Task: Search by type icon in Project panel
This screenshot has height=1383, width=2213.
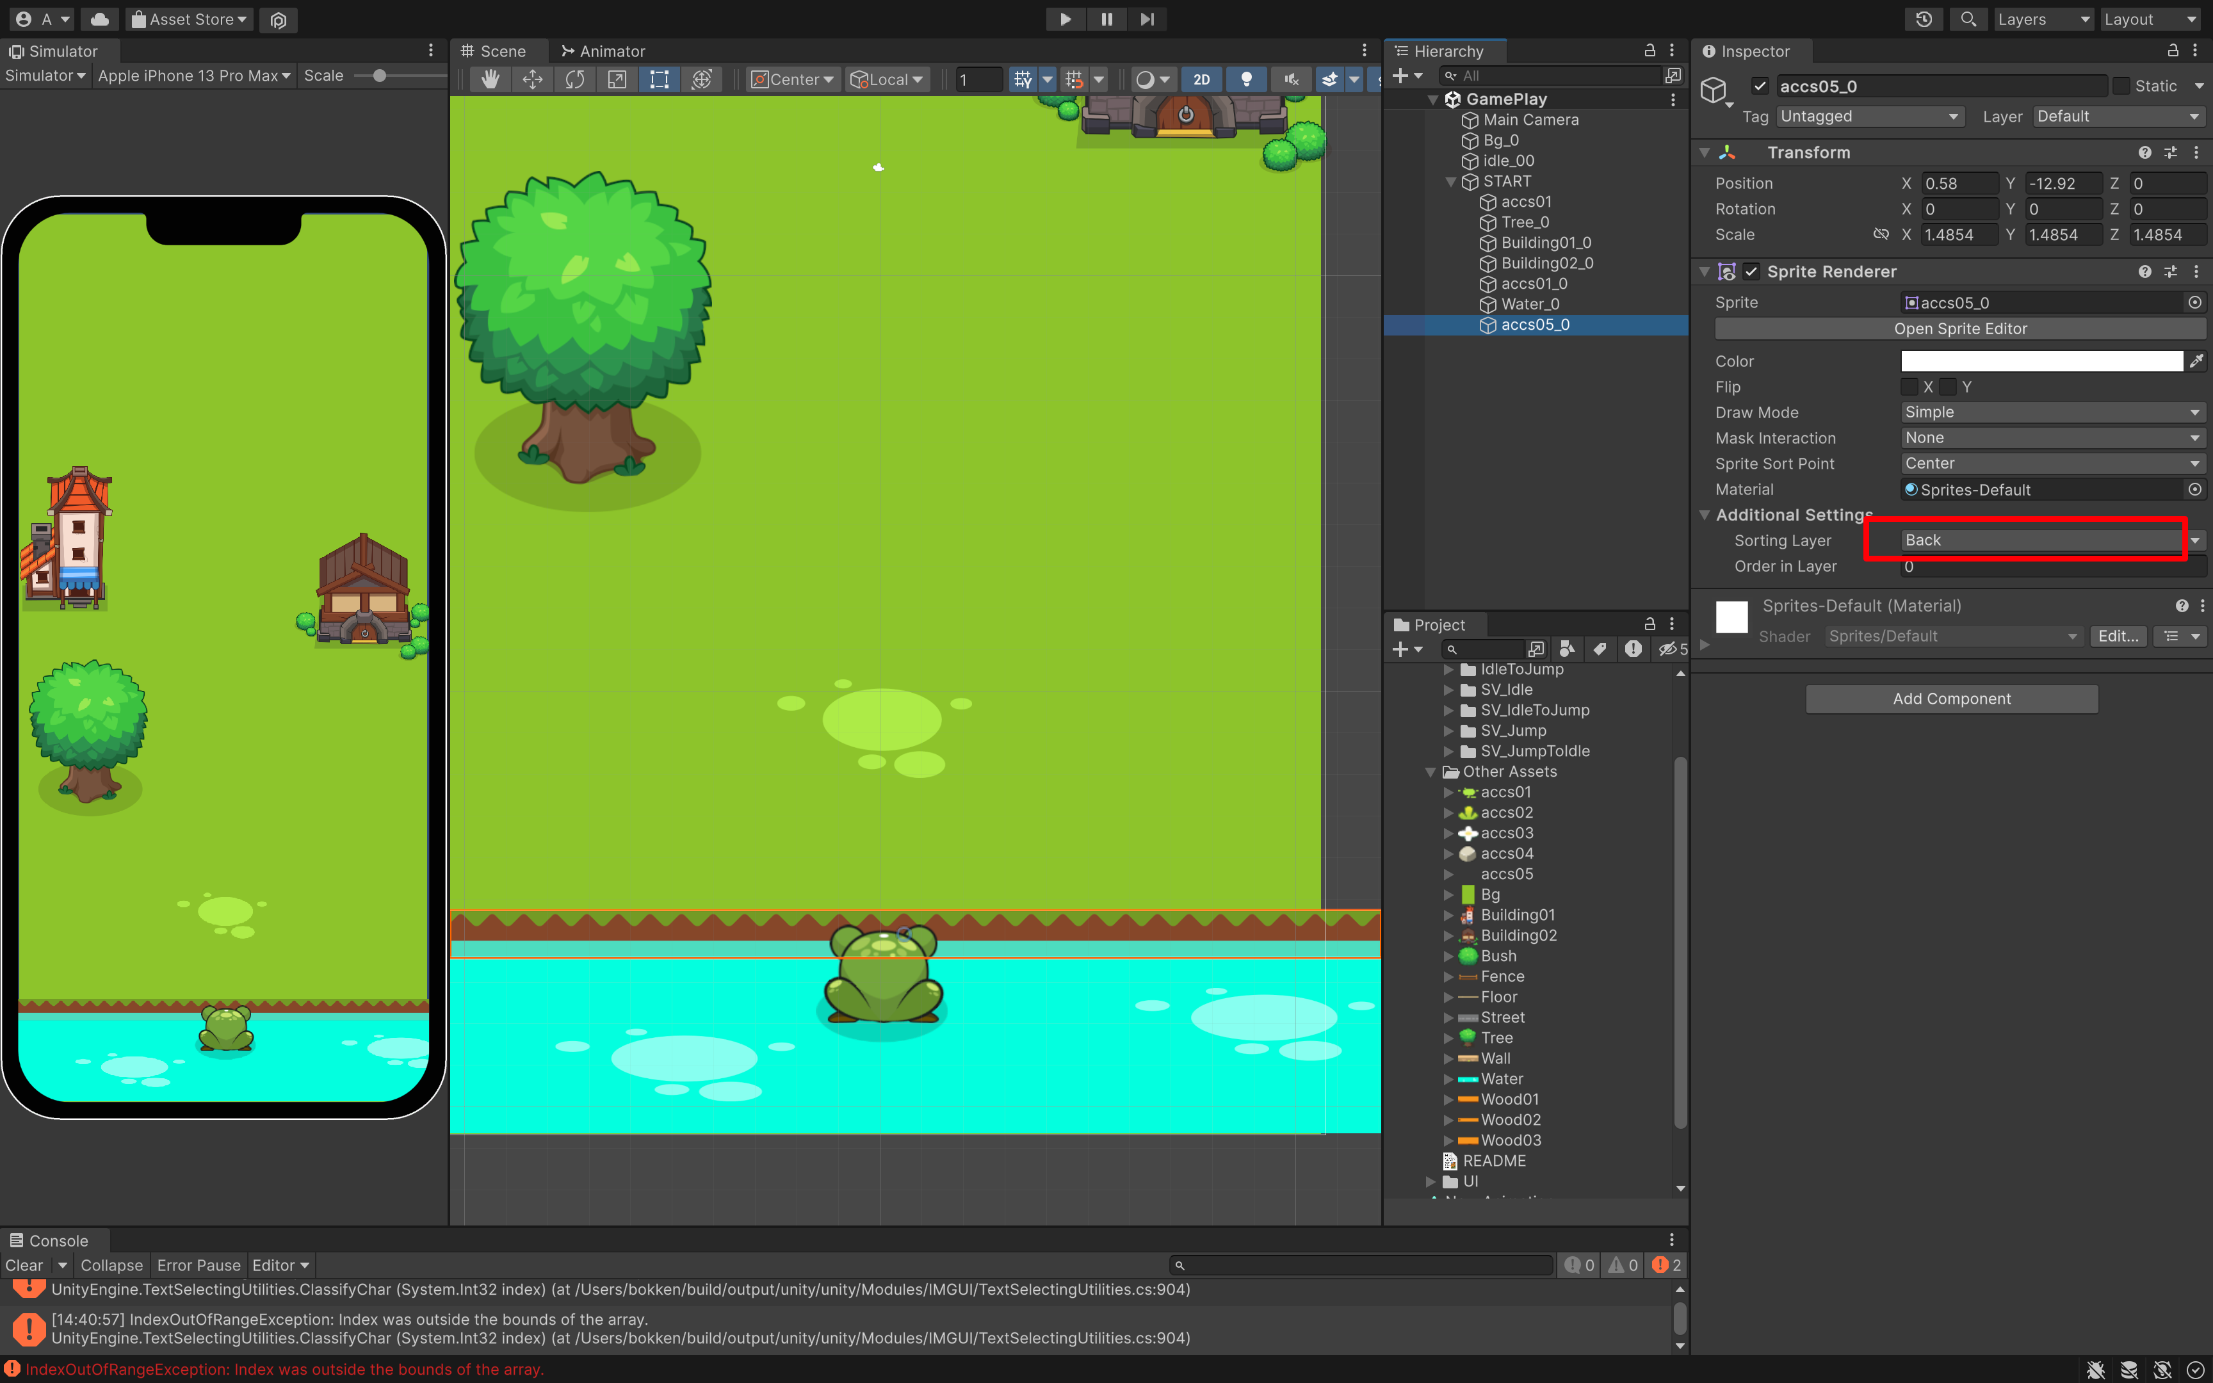Action: point(1566,649)
